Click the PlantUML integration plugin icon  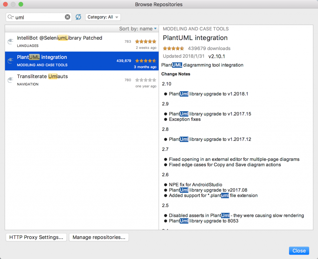coord(10,61)
